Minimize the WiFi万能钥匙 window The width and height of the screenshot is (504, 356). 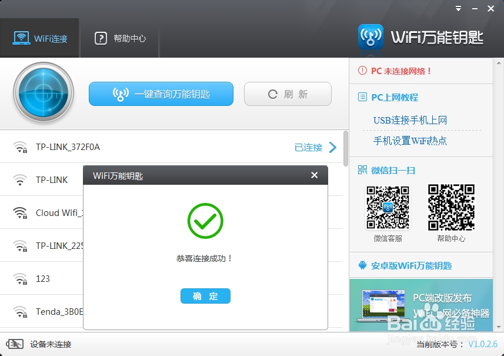pos(475,9)
